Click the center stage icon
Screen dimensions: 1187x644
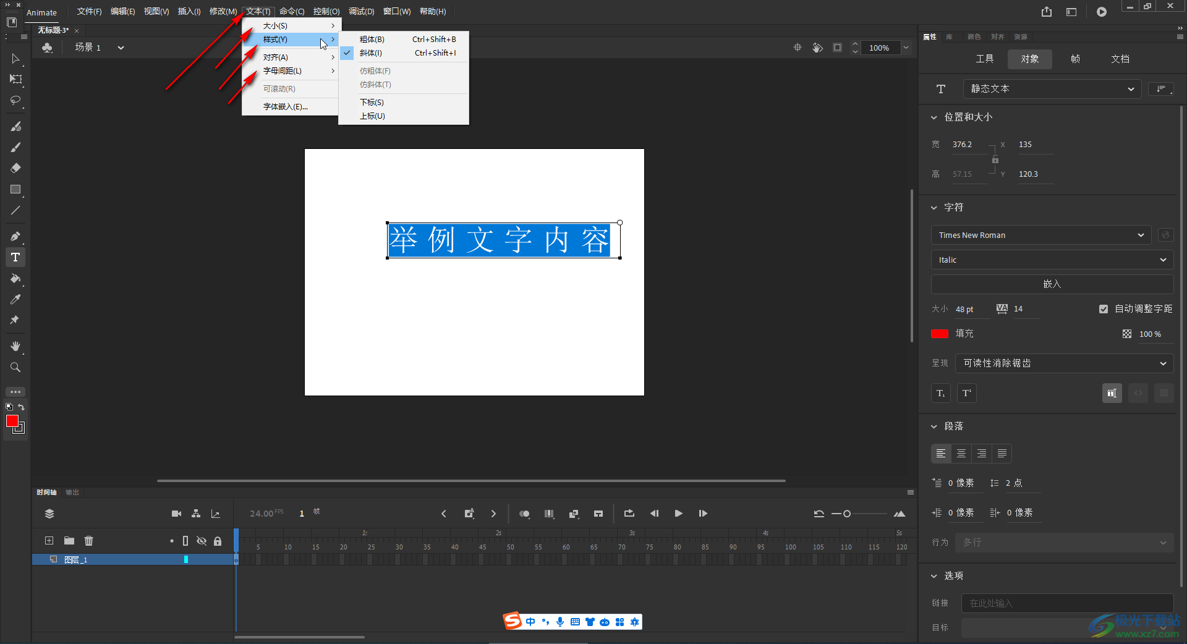click(x=798, y=48)
